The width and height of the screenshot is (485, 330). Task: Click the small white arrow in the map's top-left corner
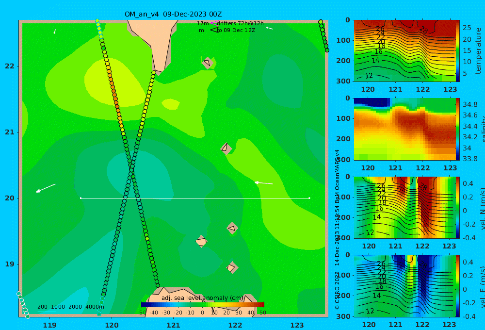tap(55, 31)
